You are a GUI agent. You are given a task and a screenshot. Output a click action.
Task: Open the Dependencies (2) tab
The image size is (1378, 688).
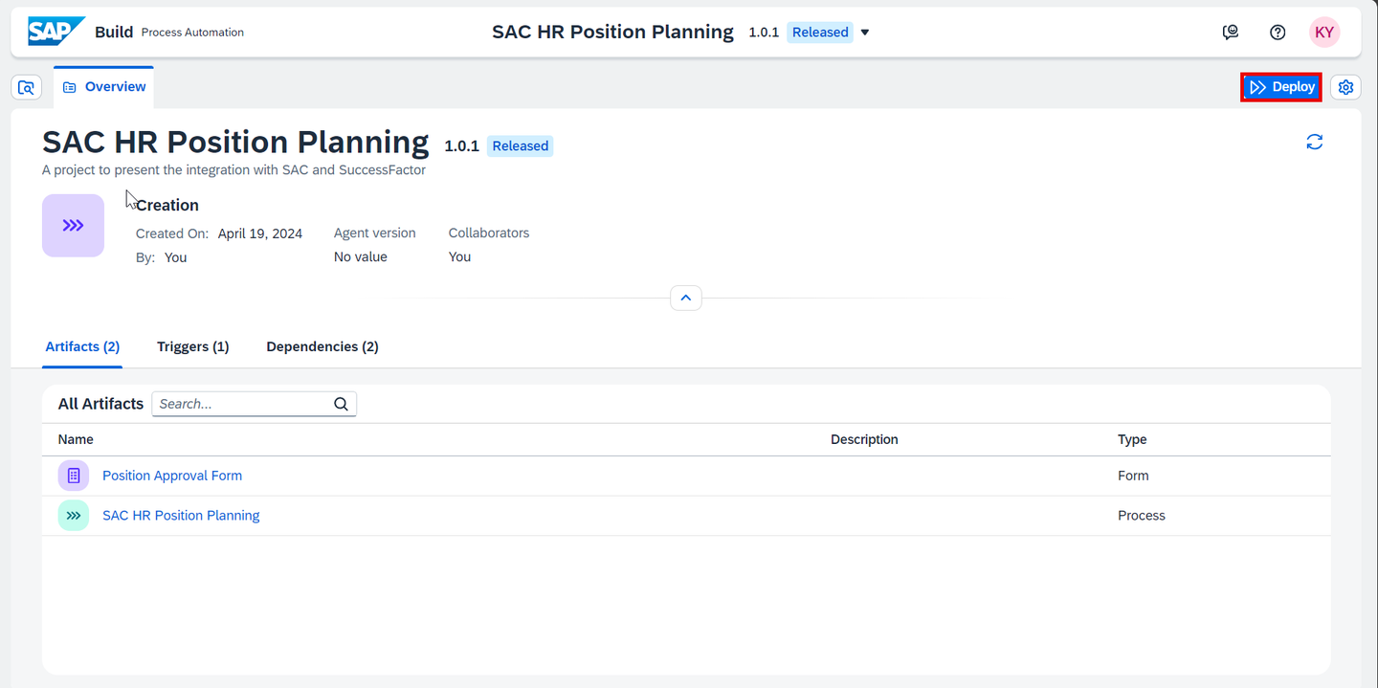(322, 346)
